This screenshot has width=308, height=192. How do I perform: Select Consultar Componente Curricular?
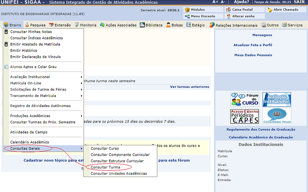120,155
